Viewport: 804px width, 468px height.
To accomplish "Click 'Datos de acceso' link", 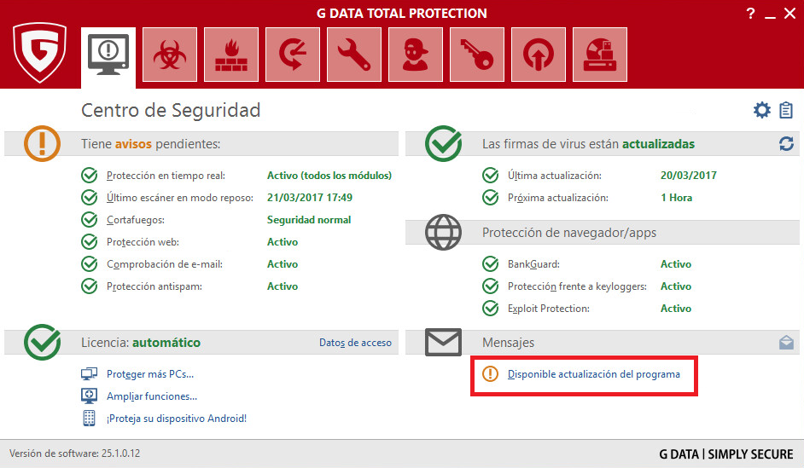I will pyautogui.click(x=355, y=343).
